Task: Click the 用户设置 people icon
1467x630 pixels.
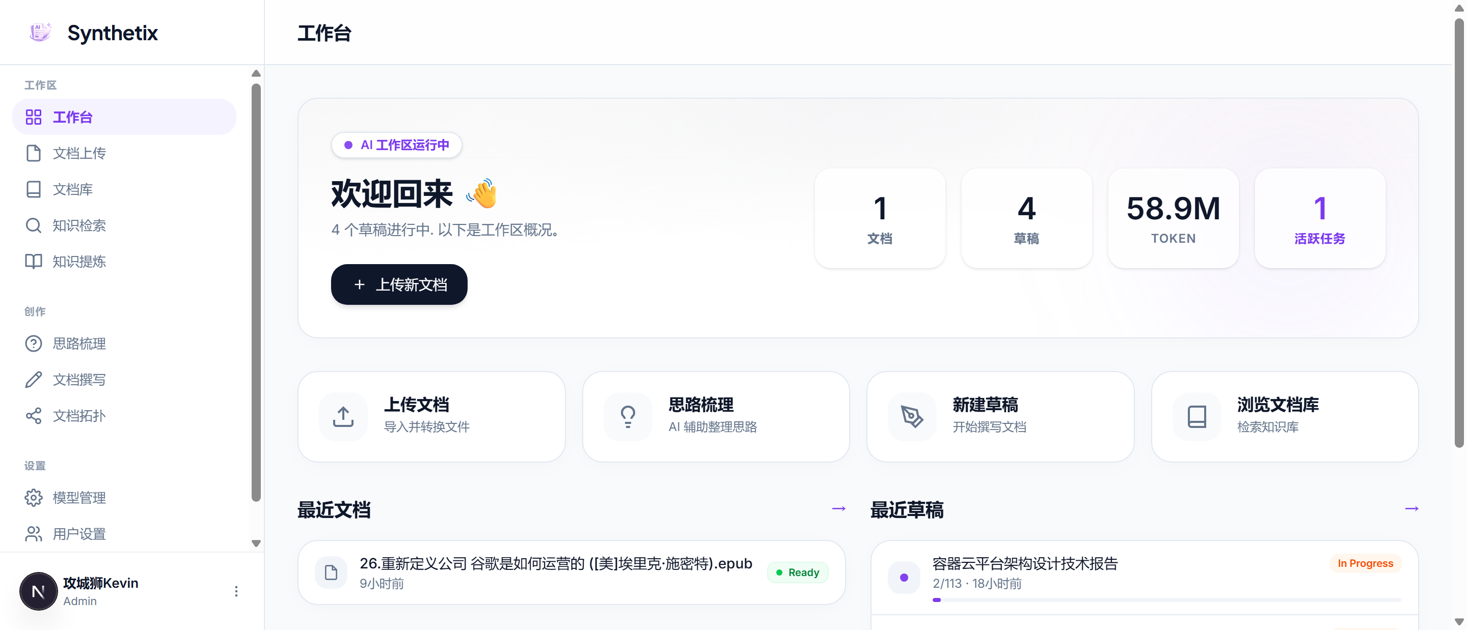Action: pyautogui.click(x=34, y=534)
